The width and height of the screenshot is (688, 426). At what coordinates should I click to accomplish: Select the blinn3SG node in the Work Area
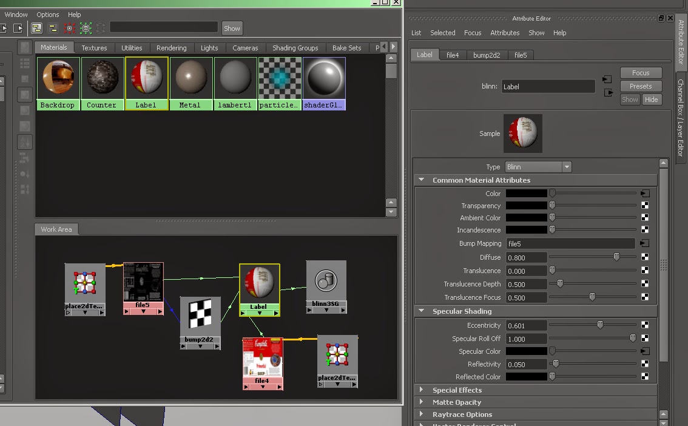click(x=326, y=282)
